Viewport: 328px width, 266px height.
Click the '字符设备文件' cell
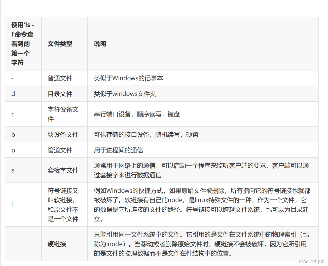pos(64,114)
